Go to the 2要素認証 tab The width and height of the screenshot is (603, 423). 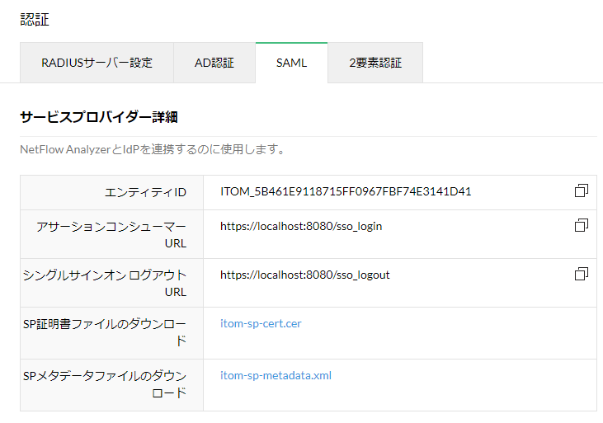pyautogui.click(x=375, y=63)
